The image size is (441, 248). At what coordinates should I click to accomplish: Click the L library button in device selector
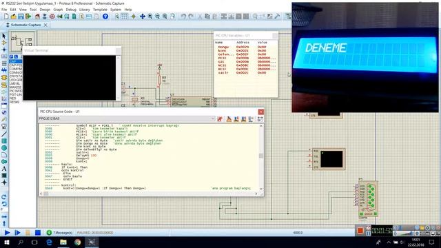[x=16, y=56]
